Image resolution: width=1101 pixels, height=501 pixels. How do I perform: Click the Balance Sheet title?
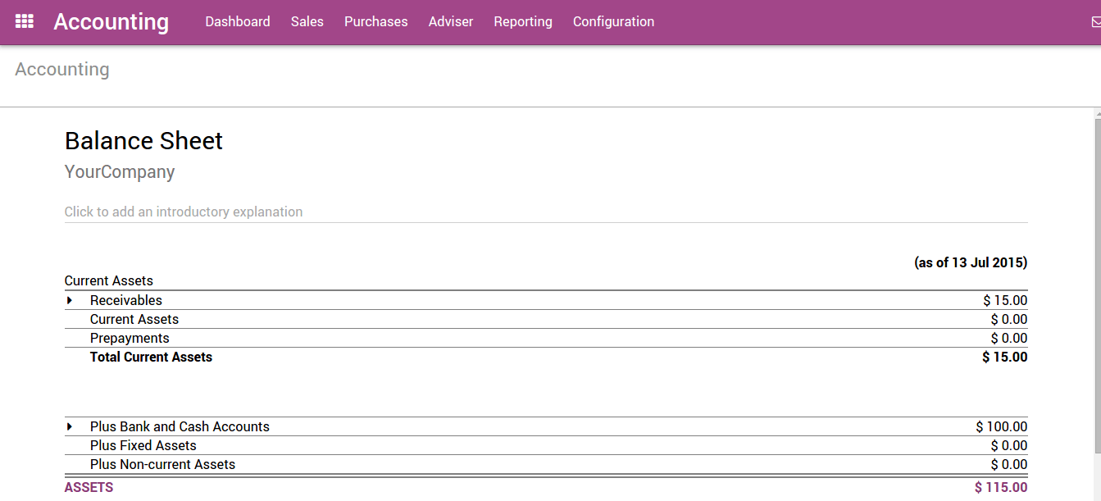[x=143, y=140]
